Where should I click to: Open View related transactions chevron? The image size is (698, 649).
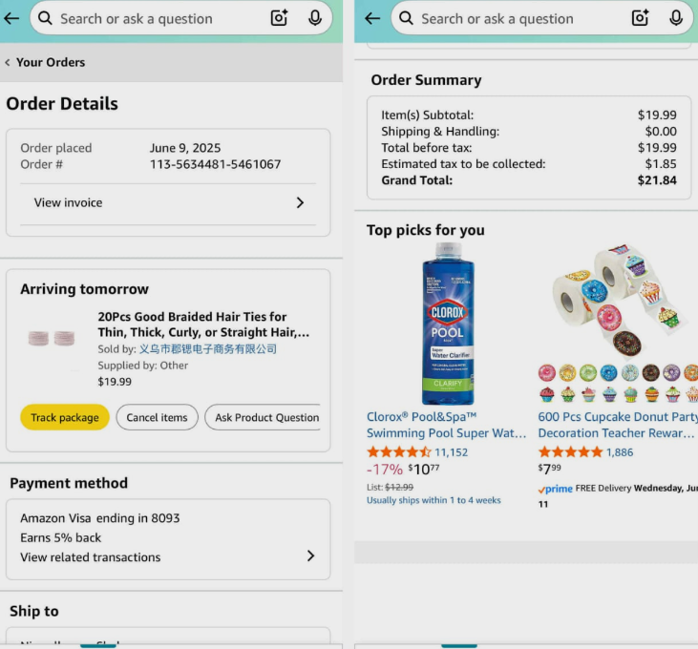point(310,555)
